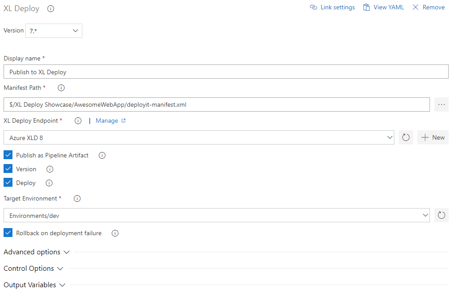Refresh the XL Deploy Endpoint list

coord(405,137)
